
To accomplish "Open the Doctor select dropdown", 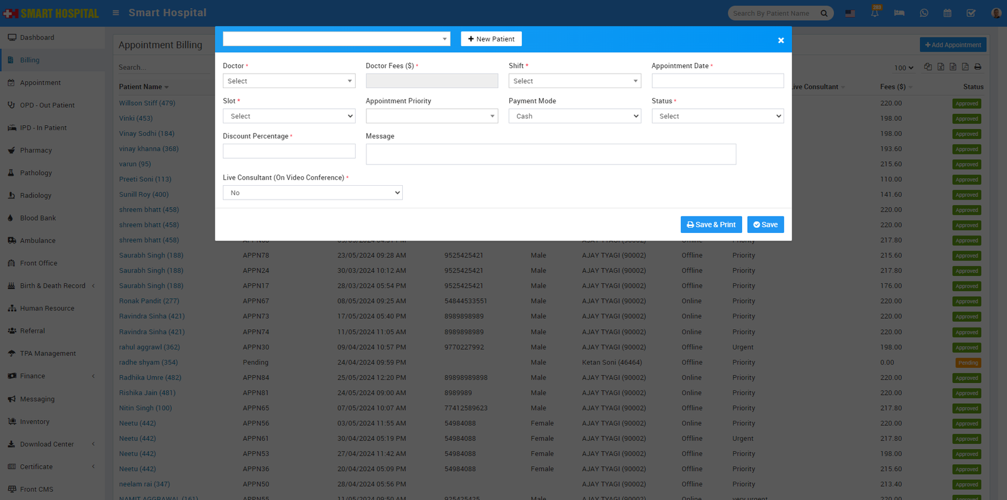I will tap(289, 81).
